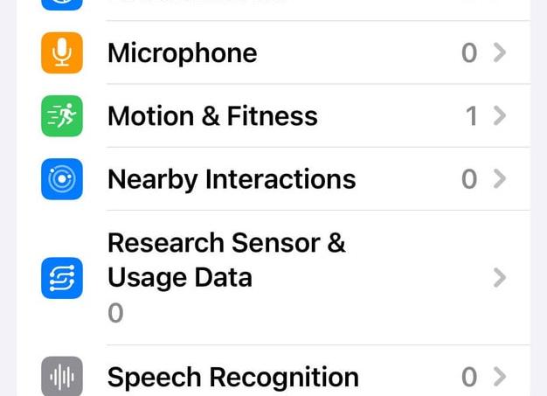
Task: Click the chevron for Research Sensor & Usage Data
Action: click(499, 278)
